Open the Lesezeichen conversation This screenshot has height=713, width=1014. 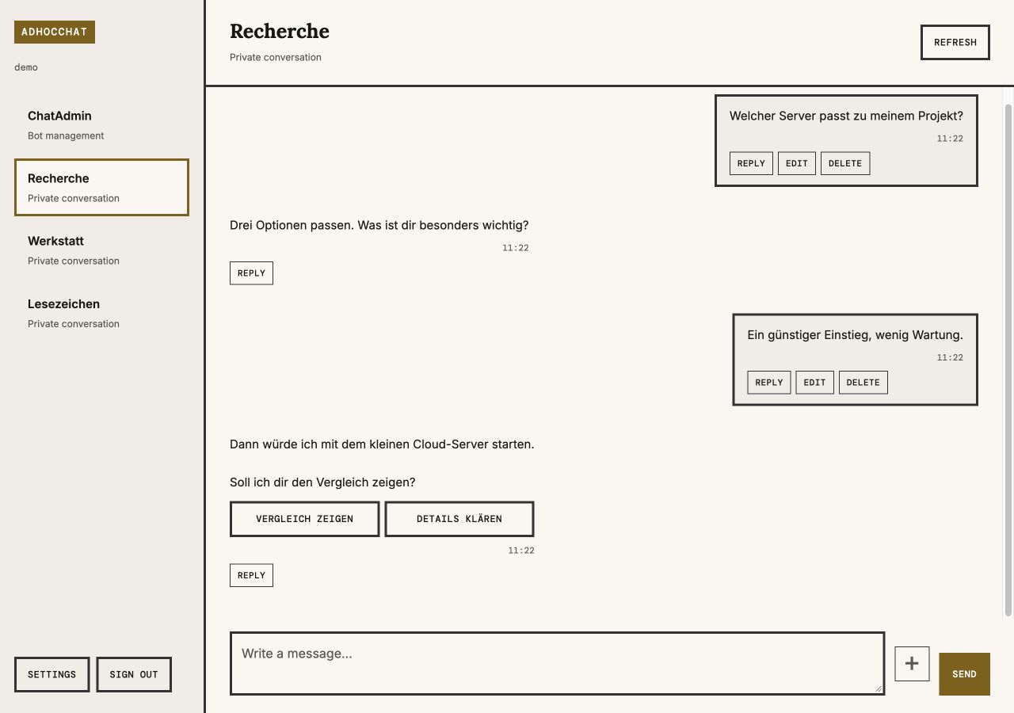click(101, 313)
